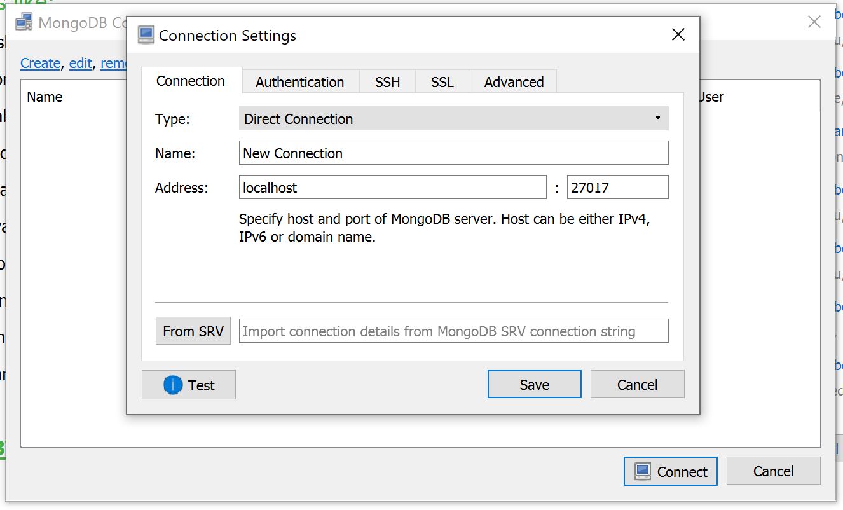Close the MongoDB Connections window
843x510 pixels.
point(814,22)
